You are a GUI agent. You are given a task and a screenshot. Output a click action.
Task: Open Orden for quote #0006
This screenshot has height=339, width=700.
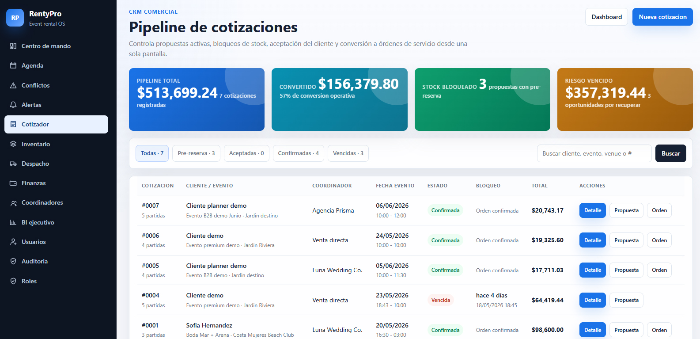point(659,240)
